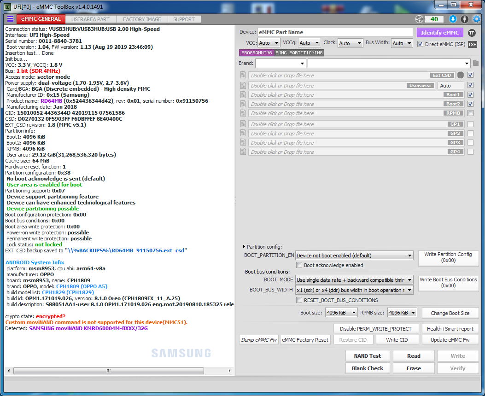Click file icon of GP3 row
This screenshot has width=485, height=396.
tap(243, 142)
